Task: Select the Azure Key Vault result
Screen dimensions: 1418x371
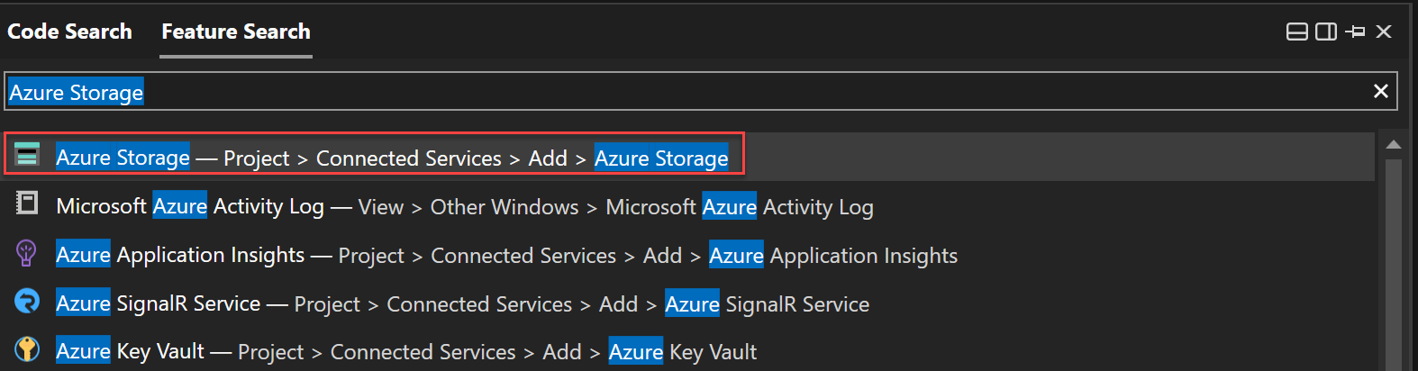Action: pos(689,351)
